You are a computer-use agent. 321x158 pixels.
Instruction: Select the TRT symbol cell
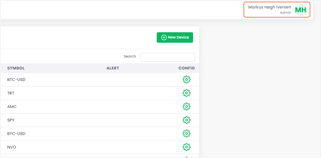coord(11,93)
